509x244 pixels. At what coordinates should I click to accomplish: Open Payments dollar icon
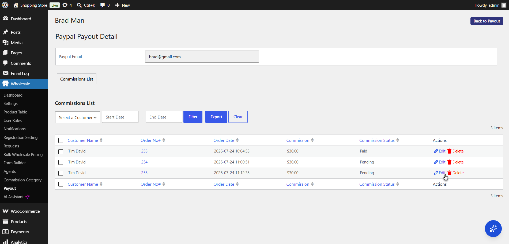(6, 232)
